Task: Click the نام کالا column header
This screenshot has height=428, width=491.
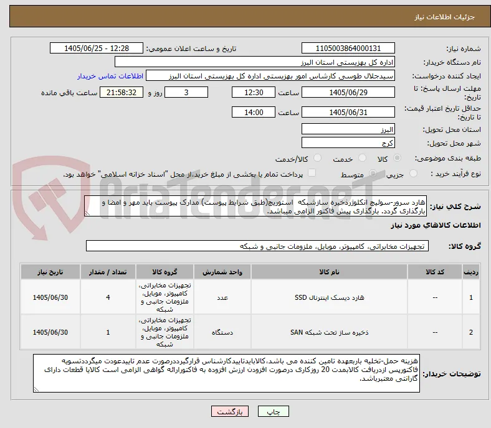Action: [x=329, y=272]
